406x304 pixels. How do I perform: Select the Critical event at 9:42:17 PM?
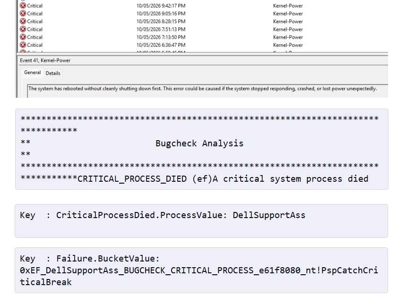click(203, 6)
